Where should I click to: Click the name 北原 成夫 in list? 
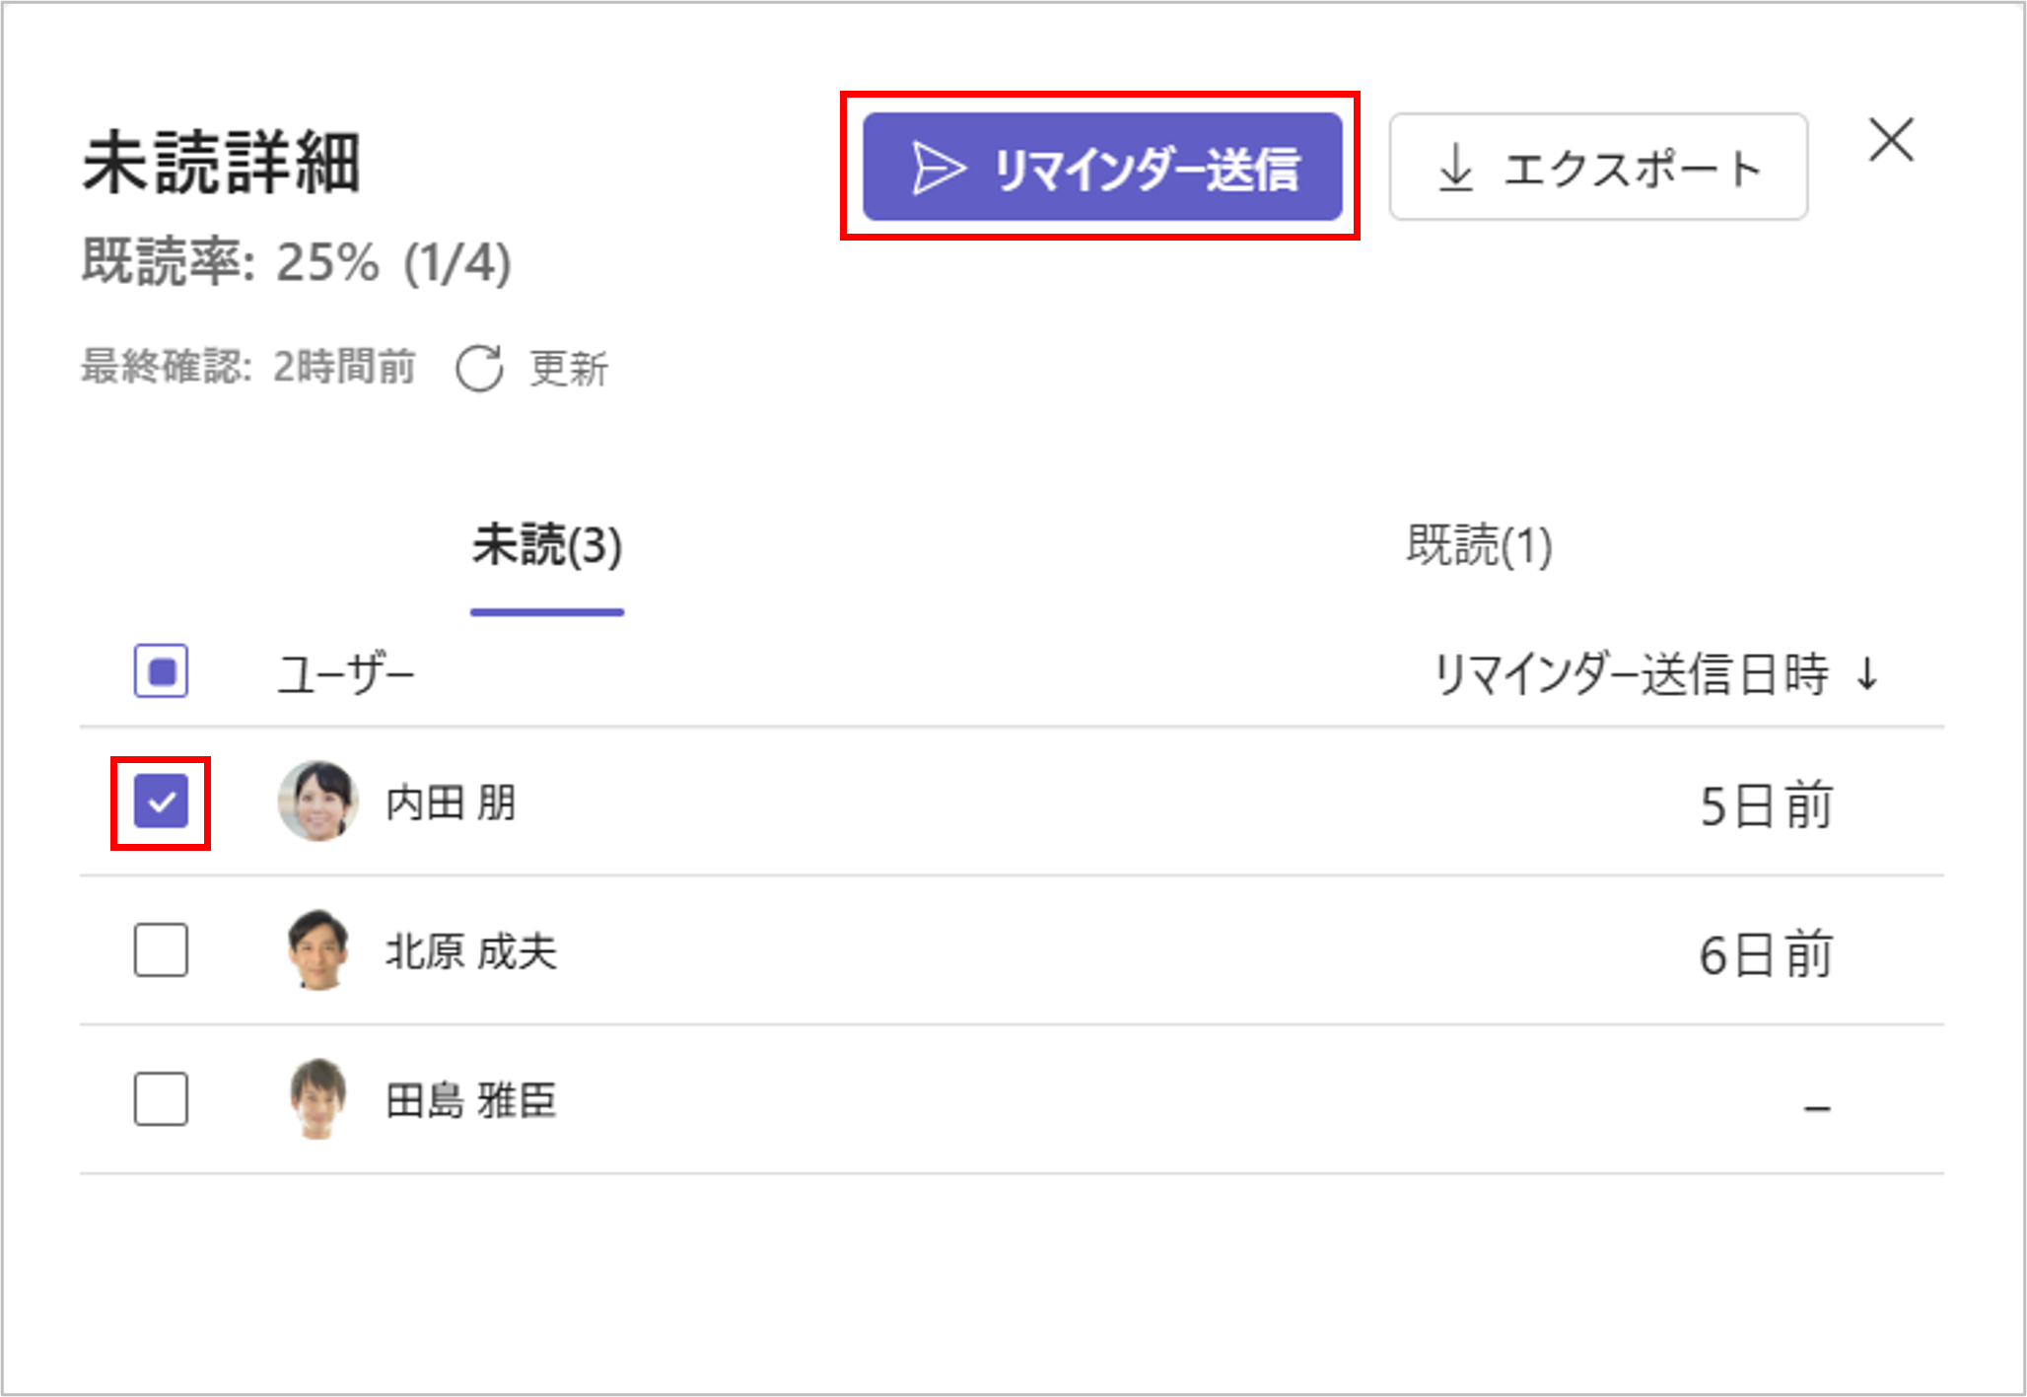pyautogui.click(x=471, y=951)
